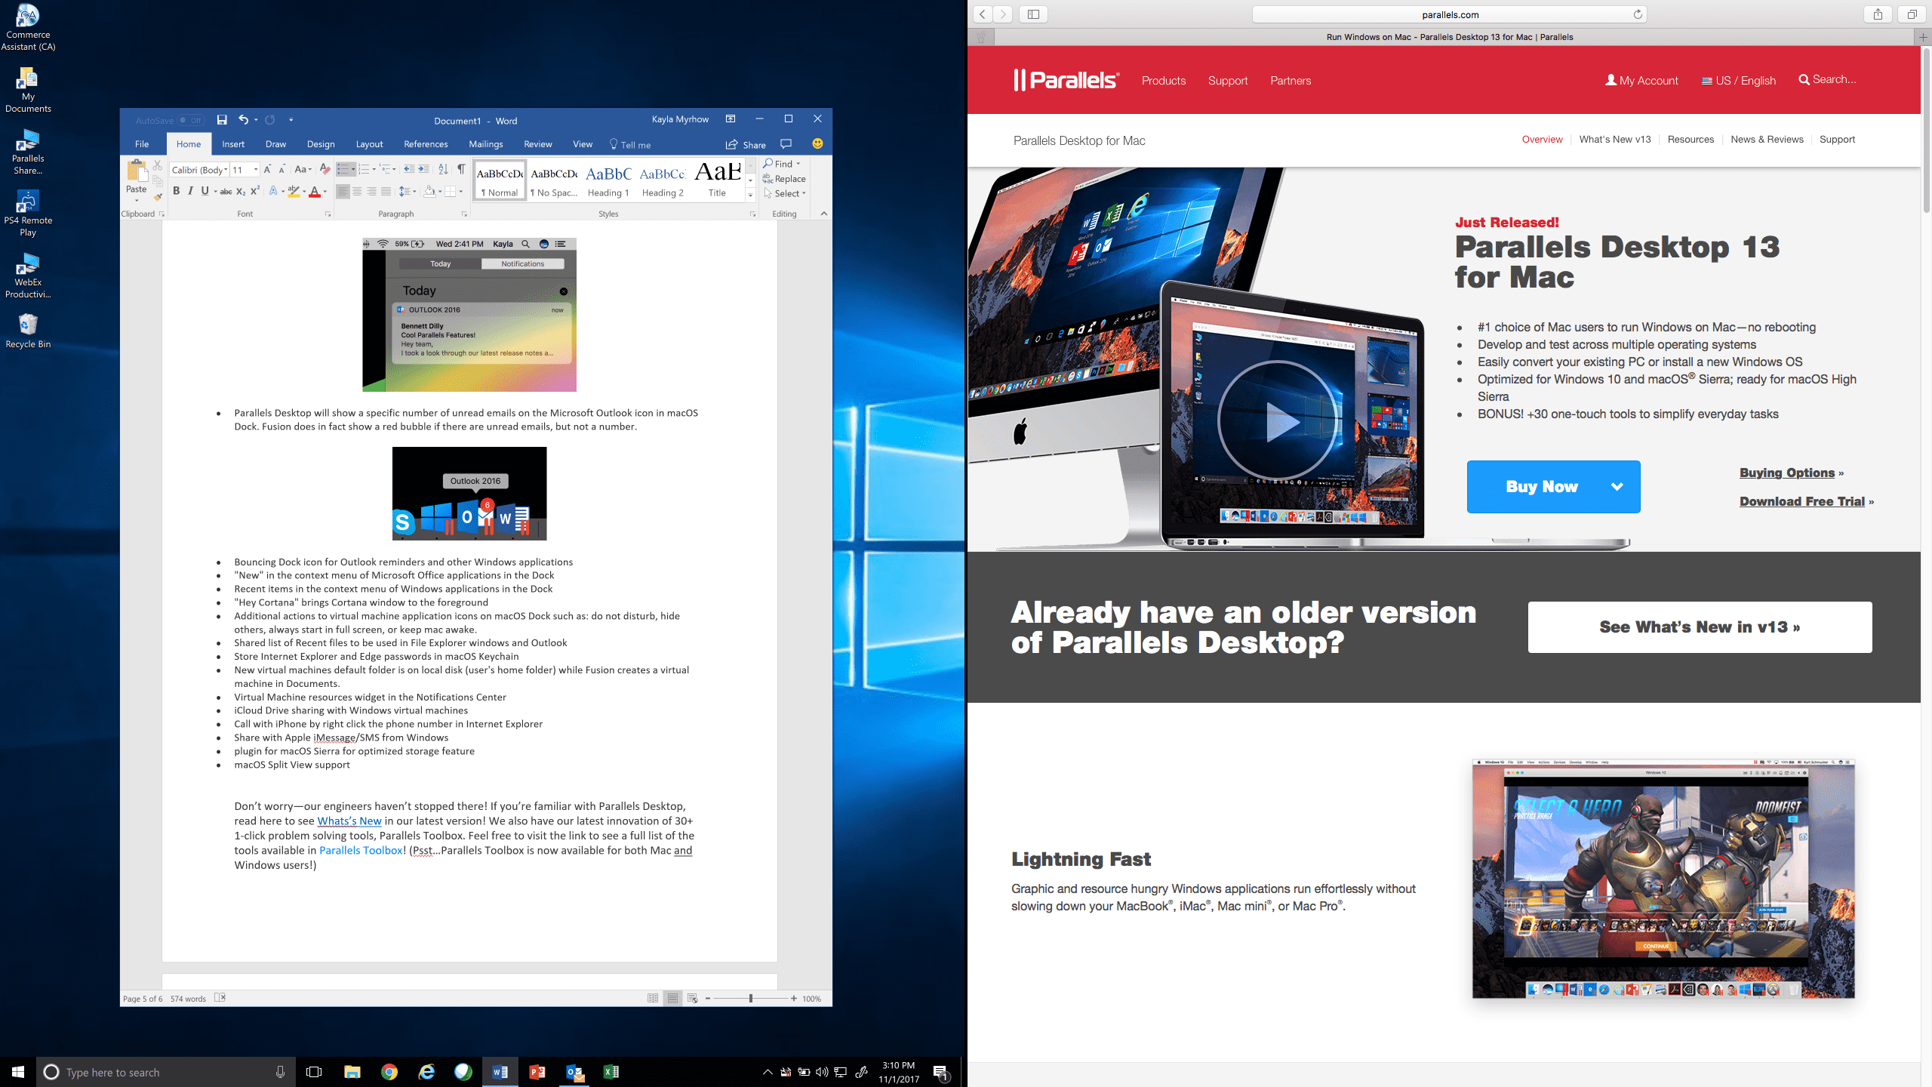The height and width of the screenshot is (1087, 1932).
Task: Decrease paragraph indent
Action: click(409, 169)
